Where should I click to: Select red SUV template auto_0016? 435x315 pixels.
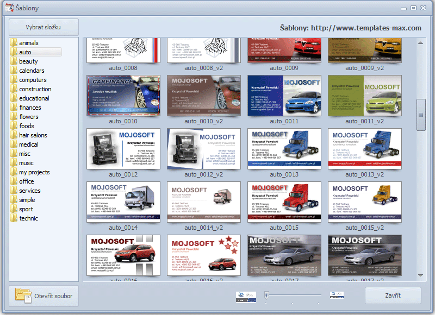tap(123, 255)
